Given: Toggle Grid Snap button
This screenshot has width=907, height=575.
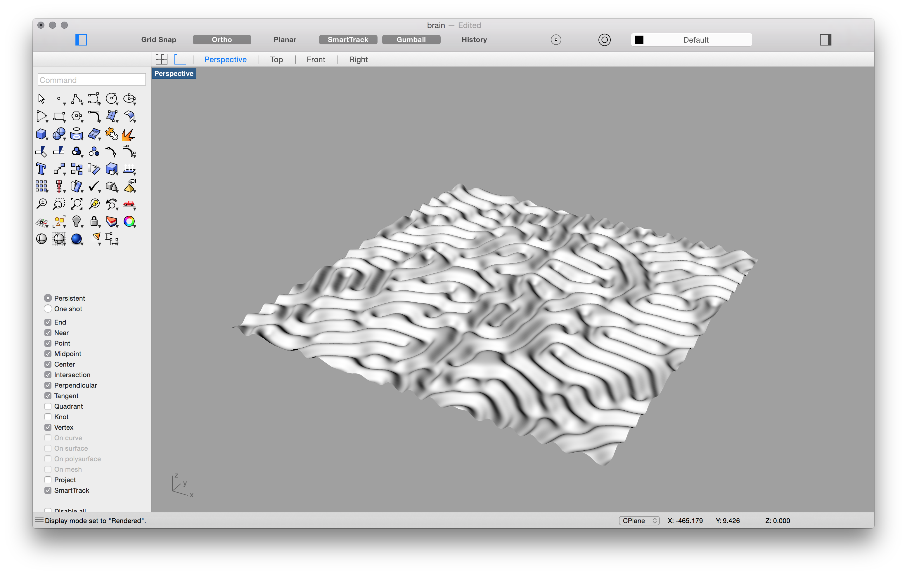Looking at the screenshot, I should tap(159, 39).
